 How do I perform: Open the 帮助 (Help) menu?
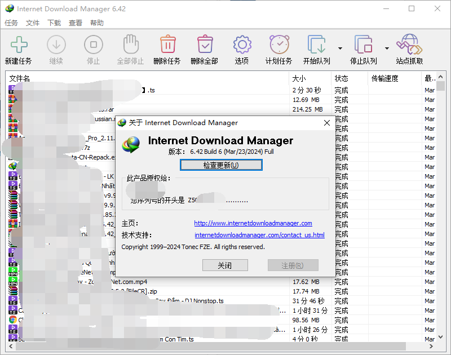[x=97, y=23]
